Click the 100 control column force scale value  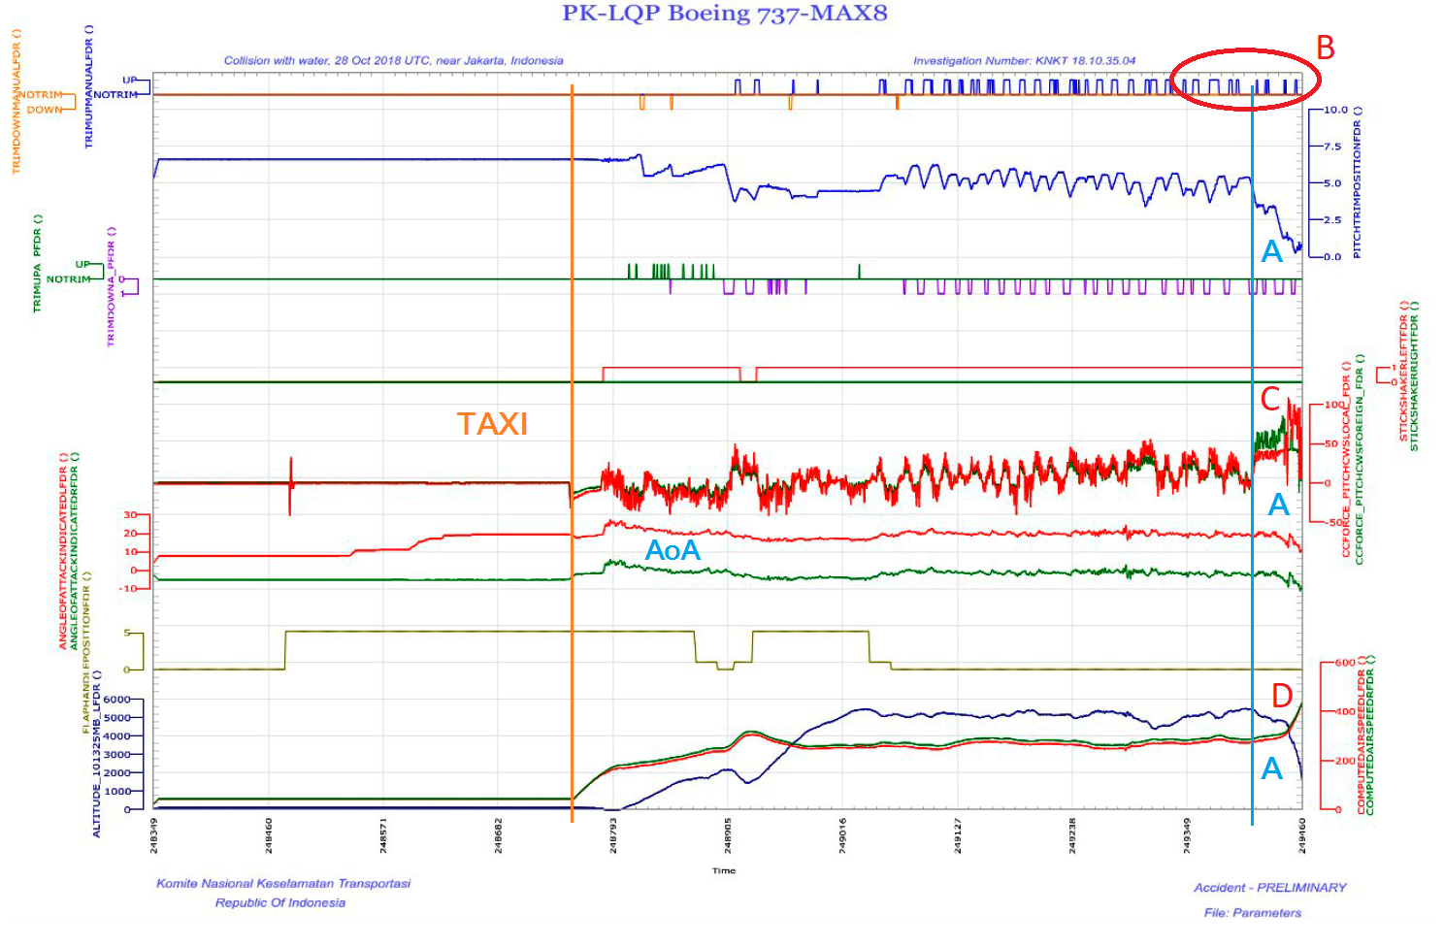click(x=1336, y=405)
